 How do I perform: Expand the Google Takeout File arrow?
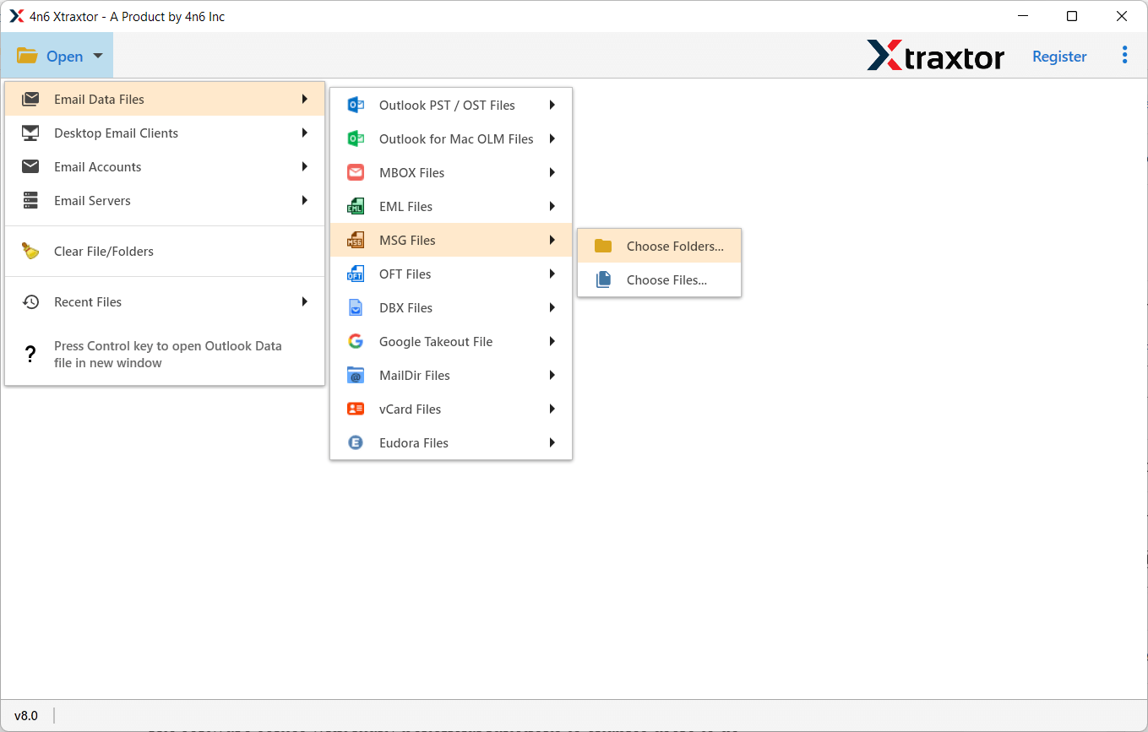552,341
